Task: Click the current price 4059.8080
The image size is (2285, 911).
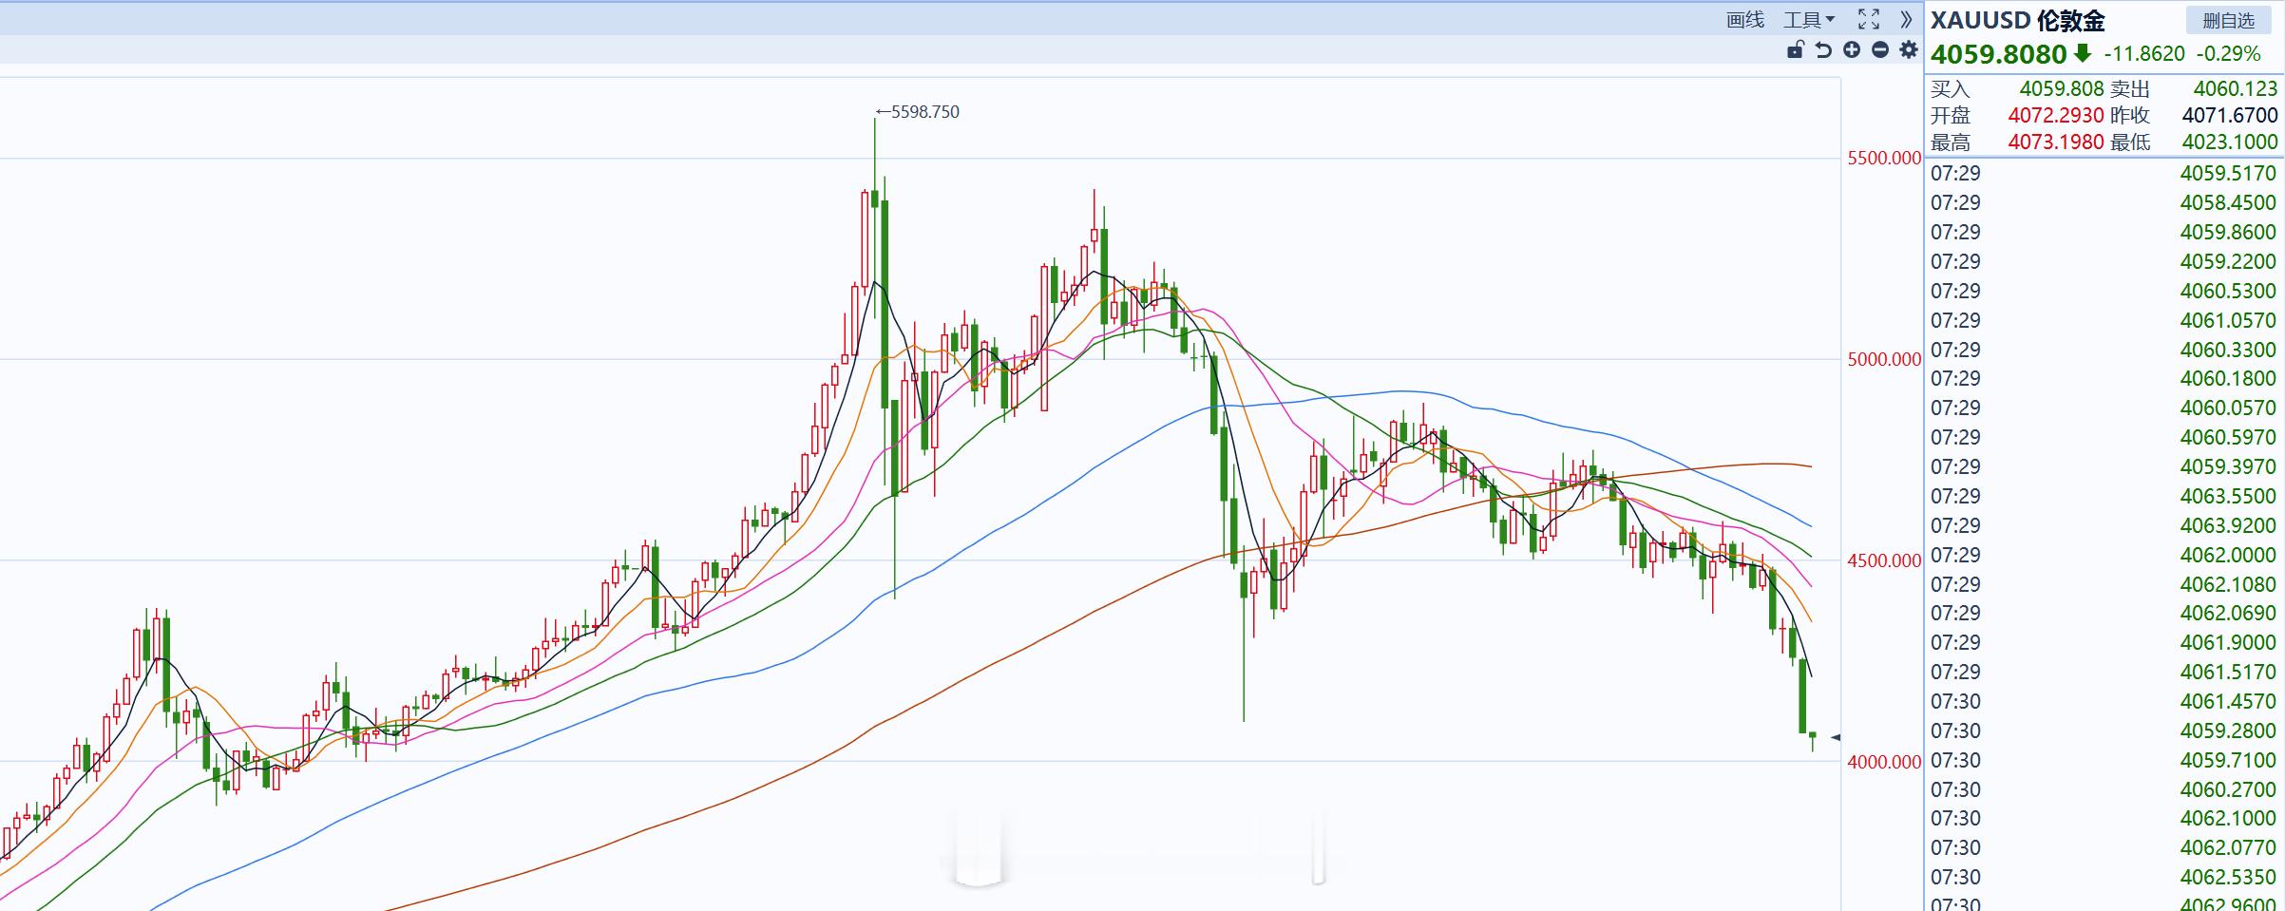Action: 1999,54
